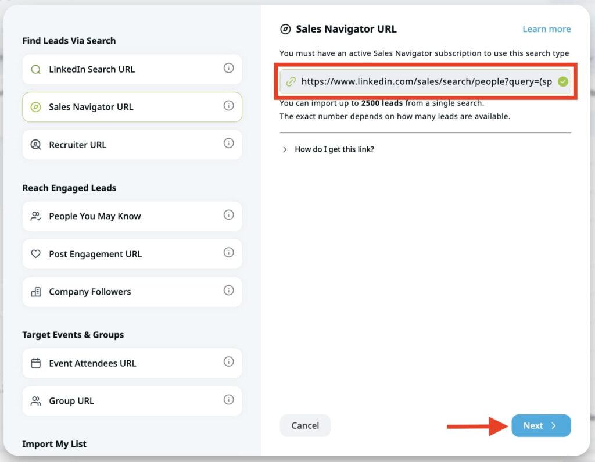The width and height of the screenshot is (595, 462).
Task: Click the Import My List heading
Action: pos(54,444)
